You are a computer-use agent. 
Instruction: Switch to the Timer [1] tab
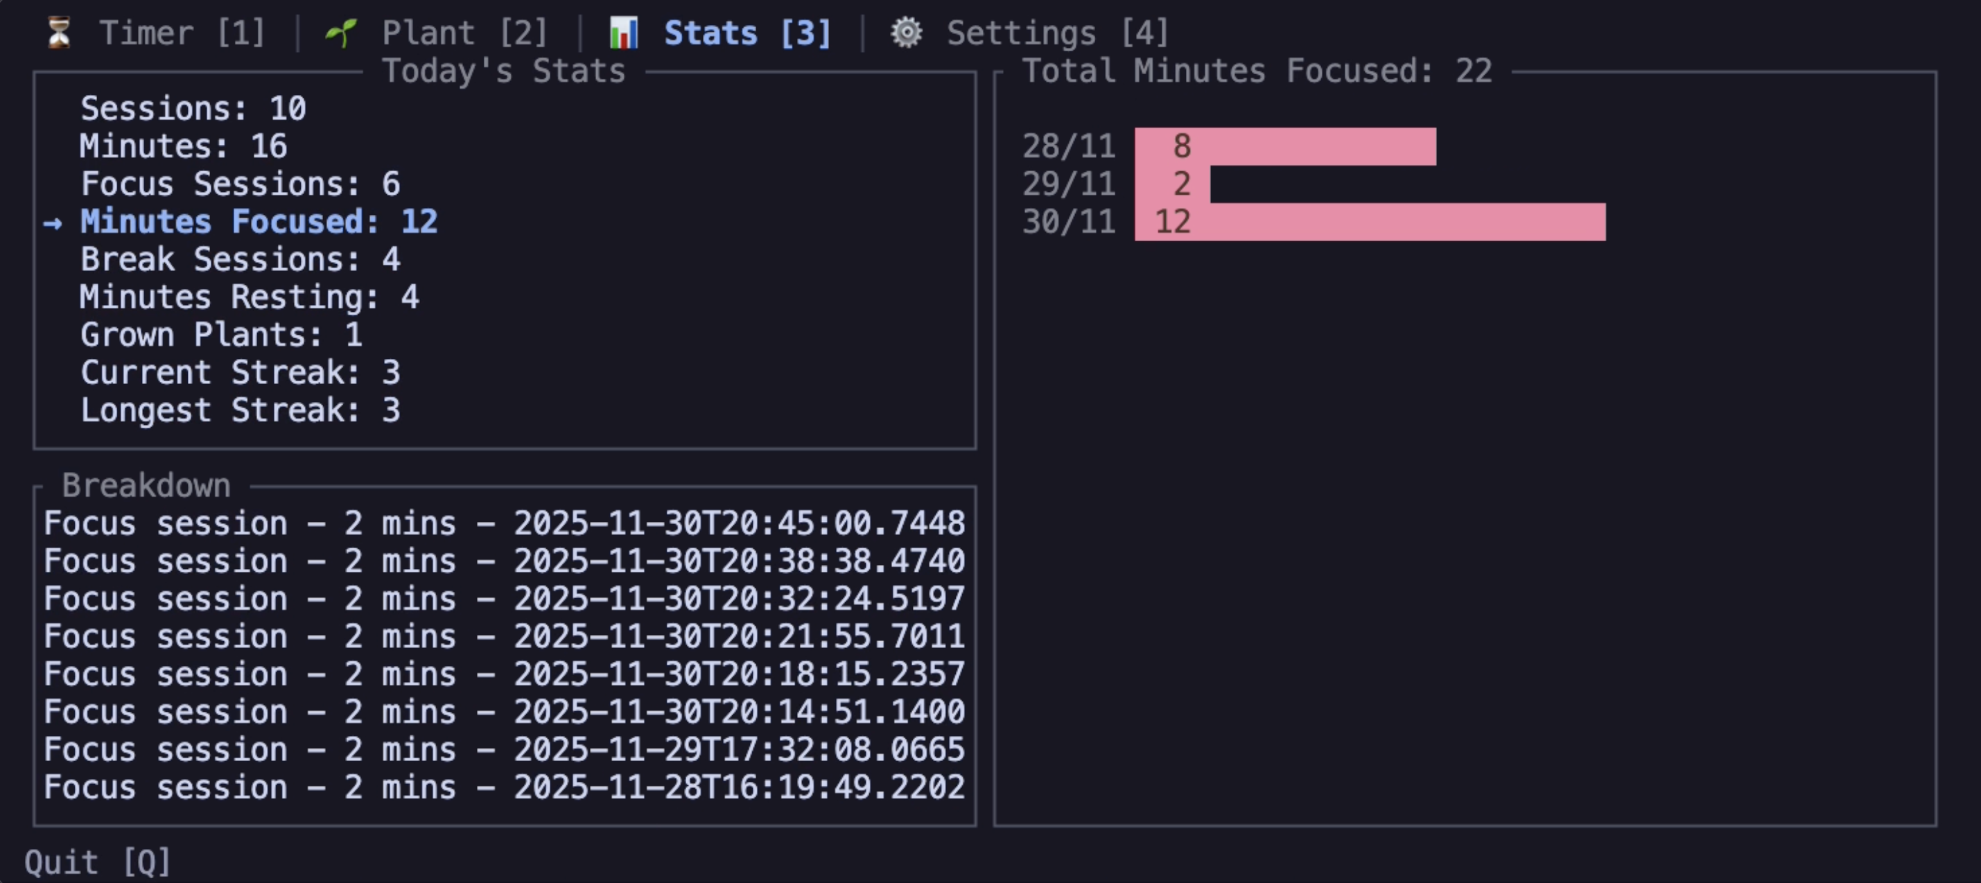point(182,33)
